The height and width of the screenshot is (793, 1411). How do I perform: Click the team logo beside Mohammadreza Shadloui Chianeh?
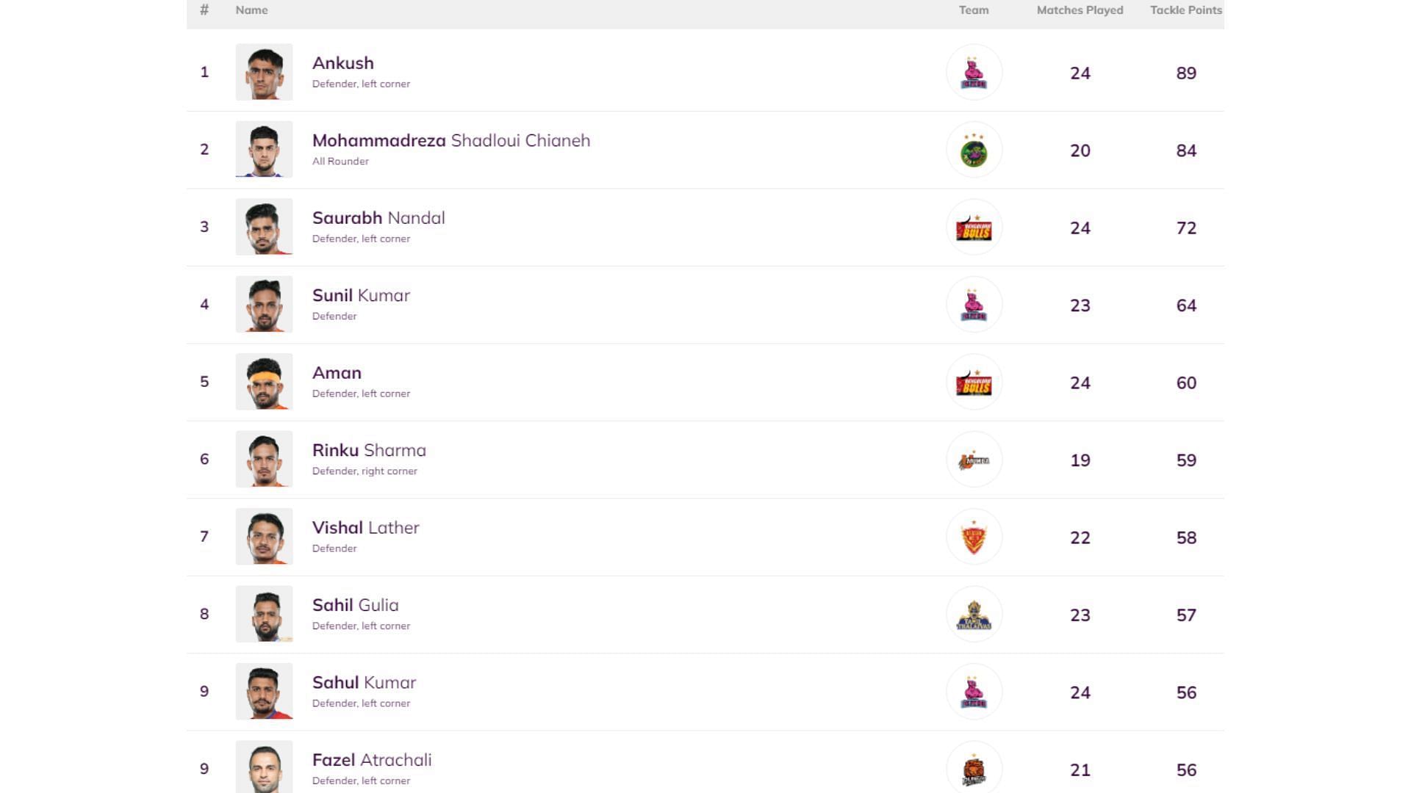pyautogui.click(x=974, y=151)
